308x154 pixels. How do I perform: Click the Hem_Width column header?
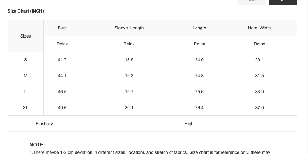[259, 28]
